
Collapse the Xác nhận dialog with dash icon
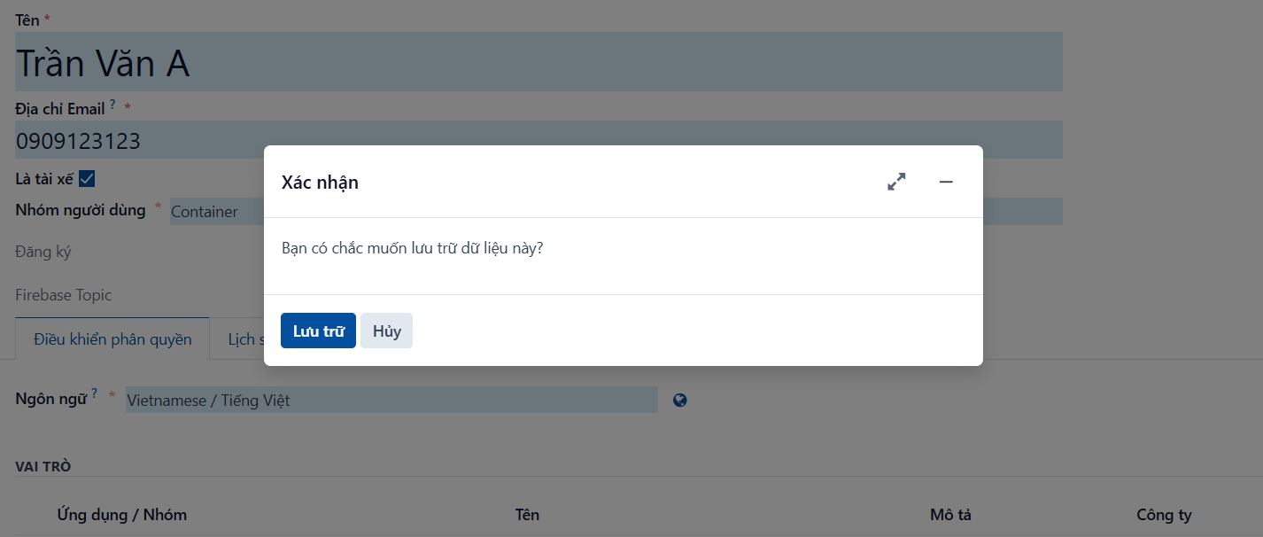946,182
